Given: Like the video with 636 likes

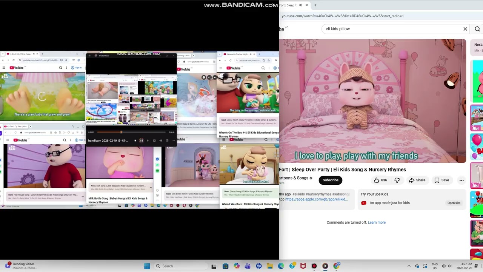Looking at the screenshot, I should pos(380,180).
